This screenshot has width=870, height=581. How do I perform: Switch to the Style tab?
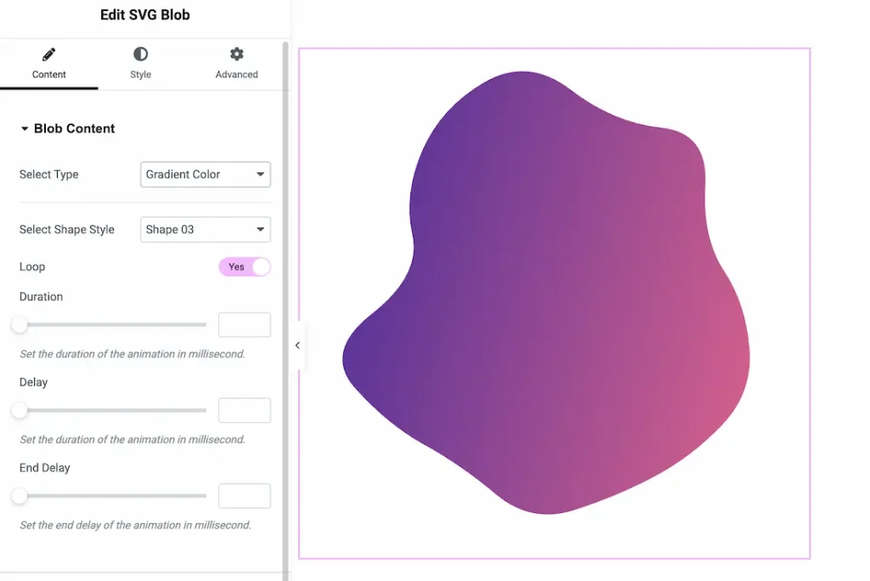point(139,64)
